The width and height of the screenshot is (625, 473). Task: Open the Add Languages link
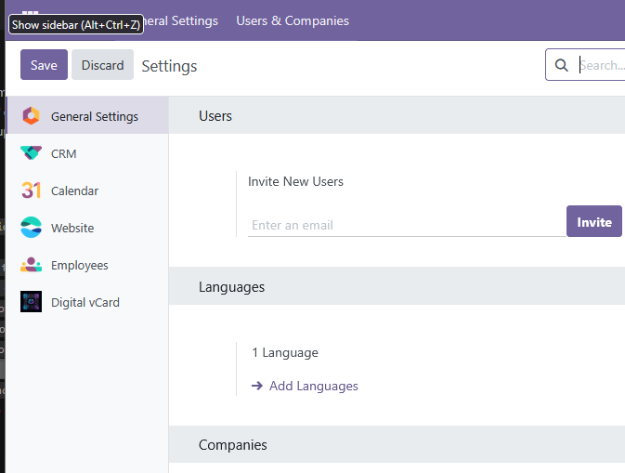[313, 386]
